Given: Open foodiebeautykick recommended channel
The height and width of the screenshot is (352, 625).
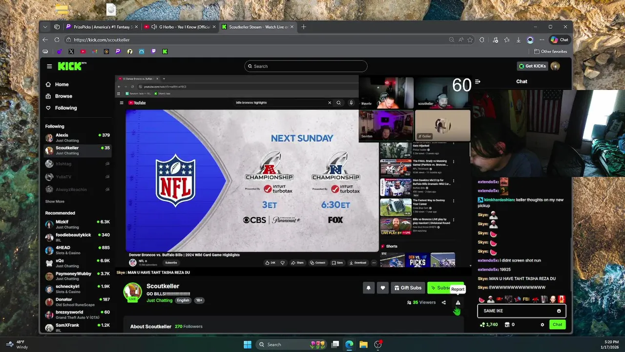Looking at the screenshot, I should click(77, 237).
